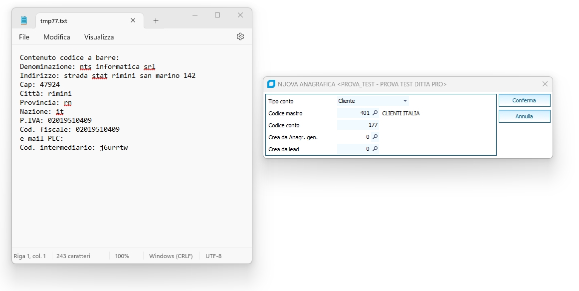Click the line 'Città: rimini'
The height and width of the screenshot is (291, 579).
point(46,93)
